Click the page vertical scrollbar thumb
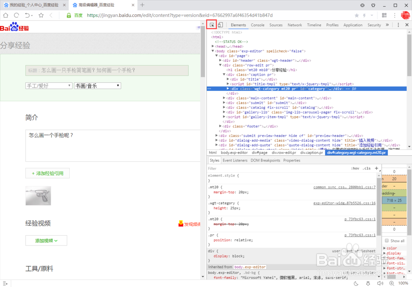 click(x=203, y=51)
